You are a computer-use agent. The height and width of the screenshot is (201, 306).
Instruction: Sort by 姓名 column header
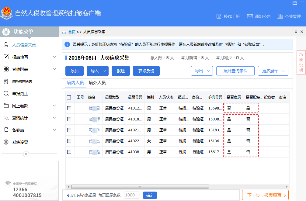click(x=92, y=97)
